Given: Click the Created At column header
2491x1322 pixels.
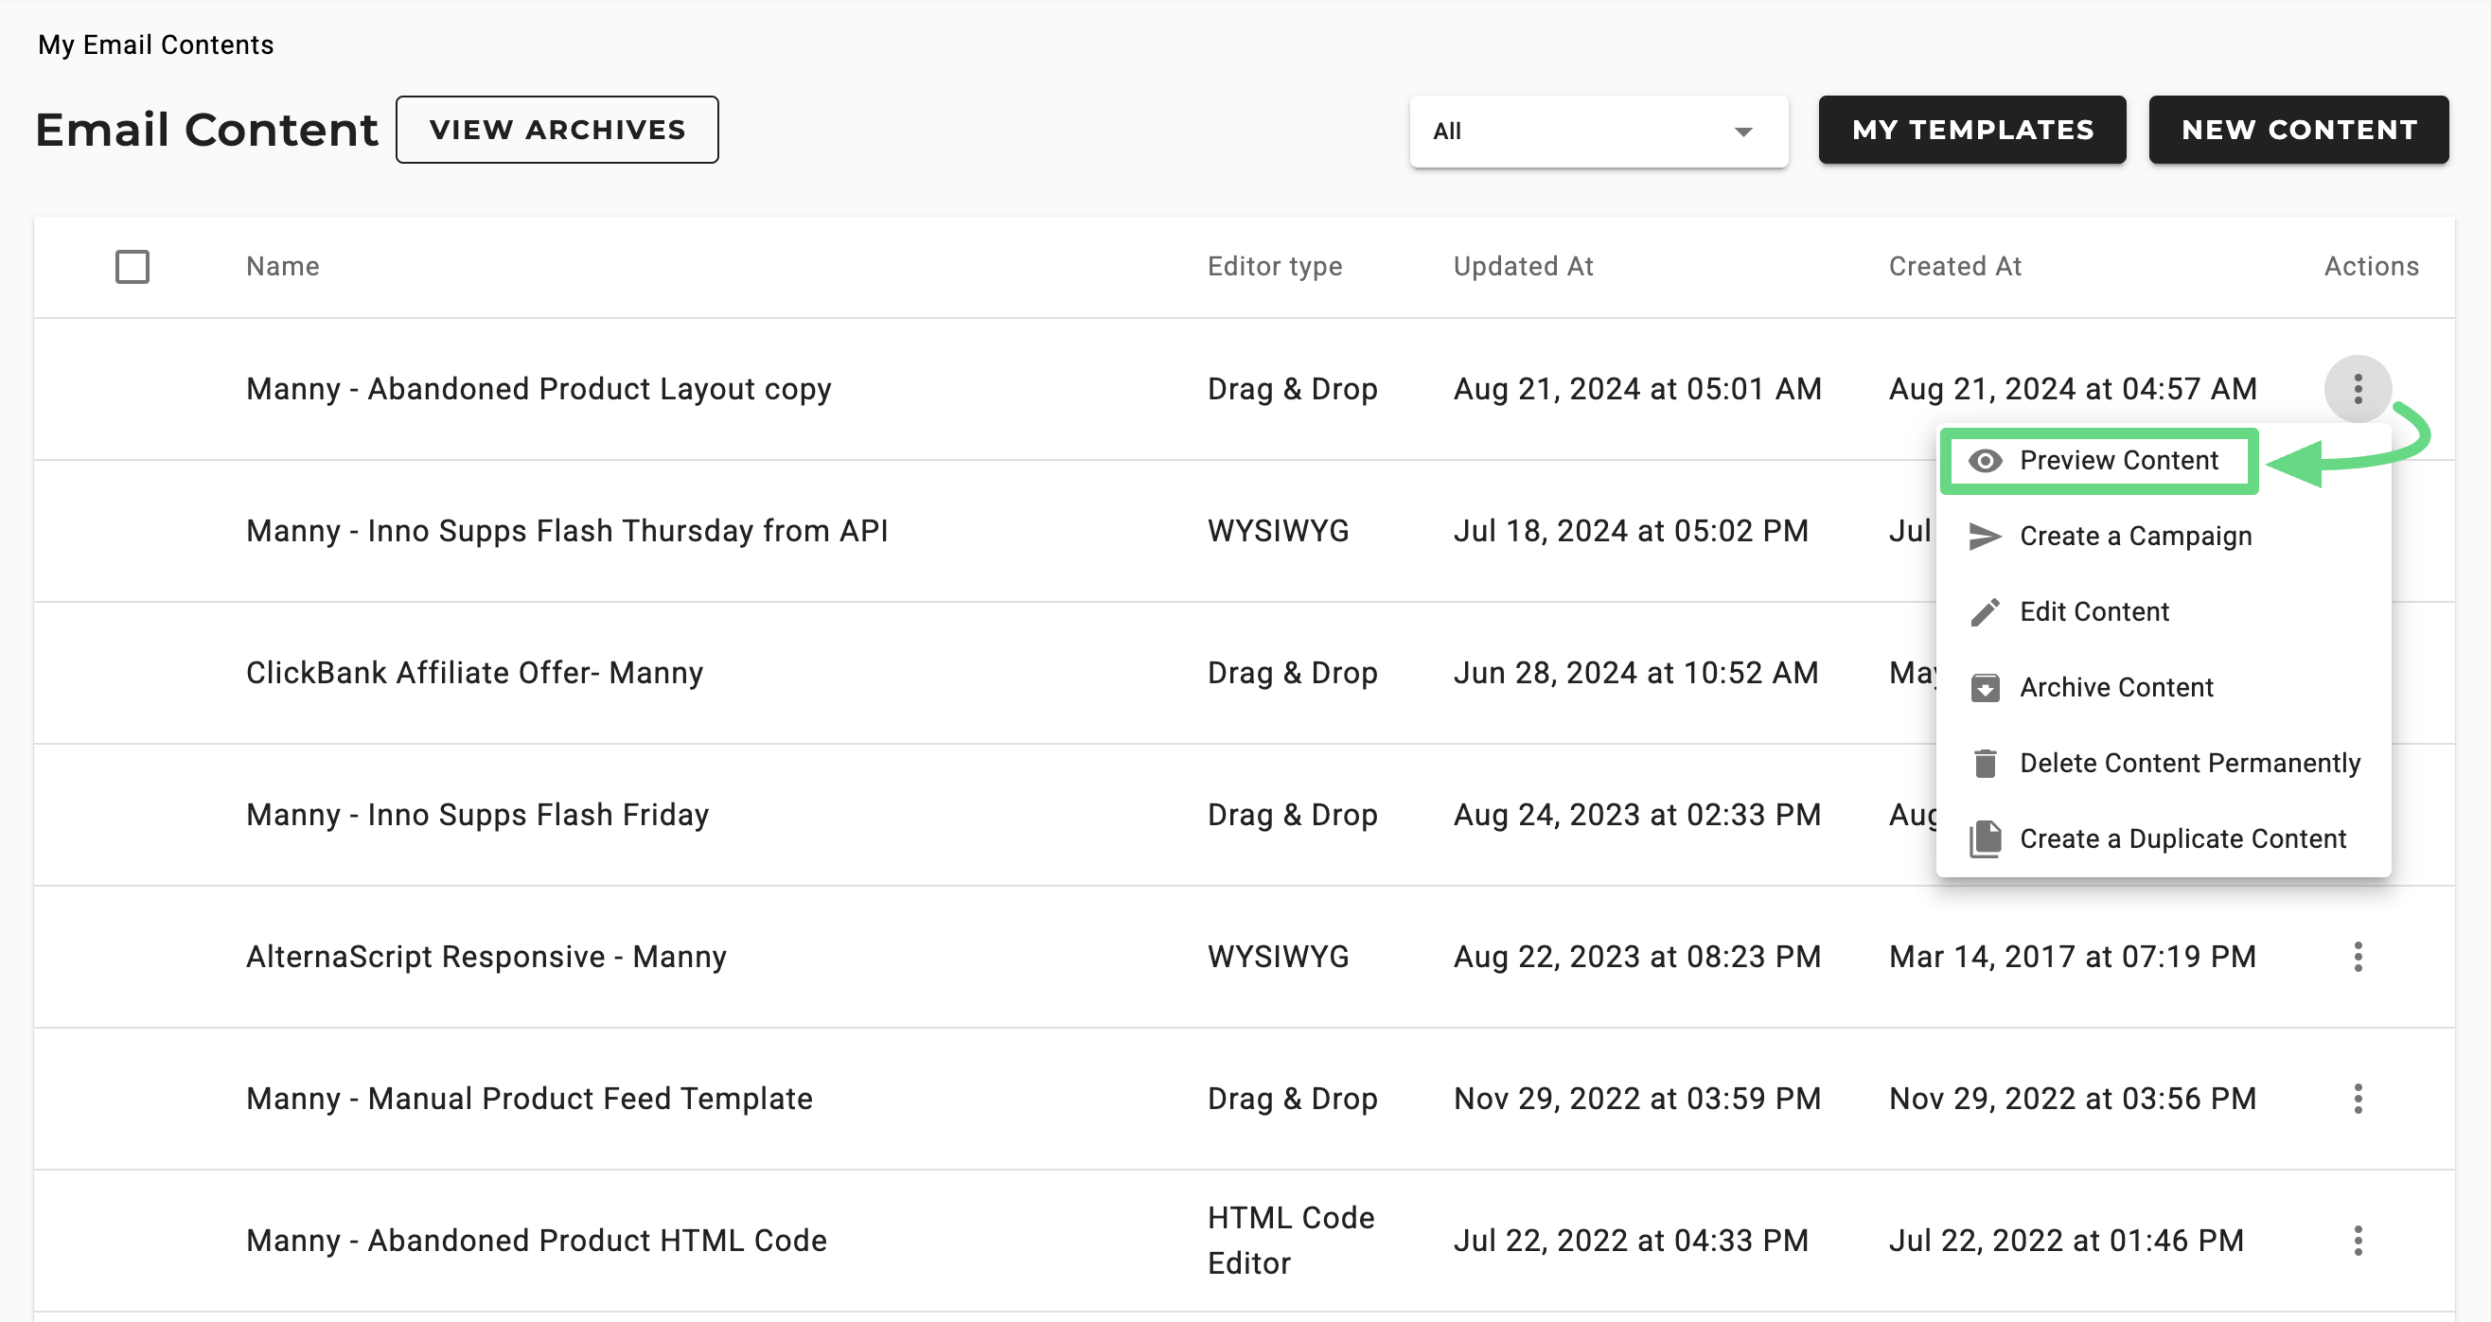Looking at the screenshot, I should tap(1955, 267).
